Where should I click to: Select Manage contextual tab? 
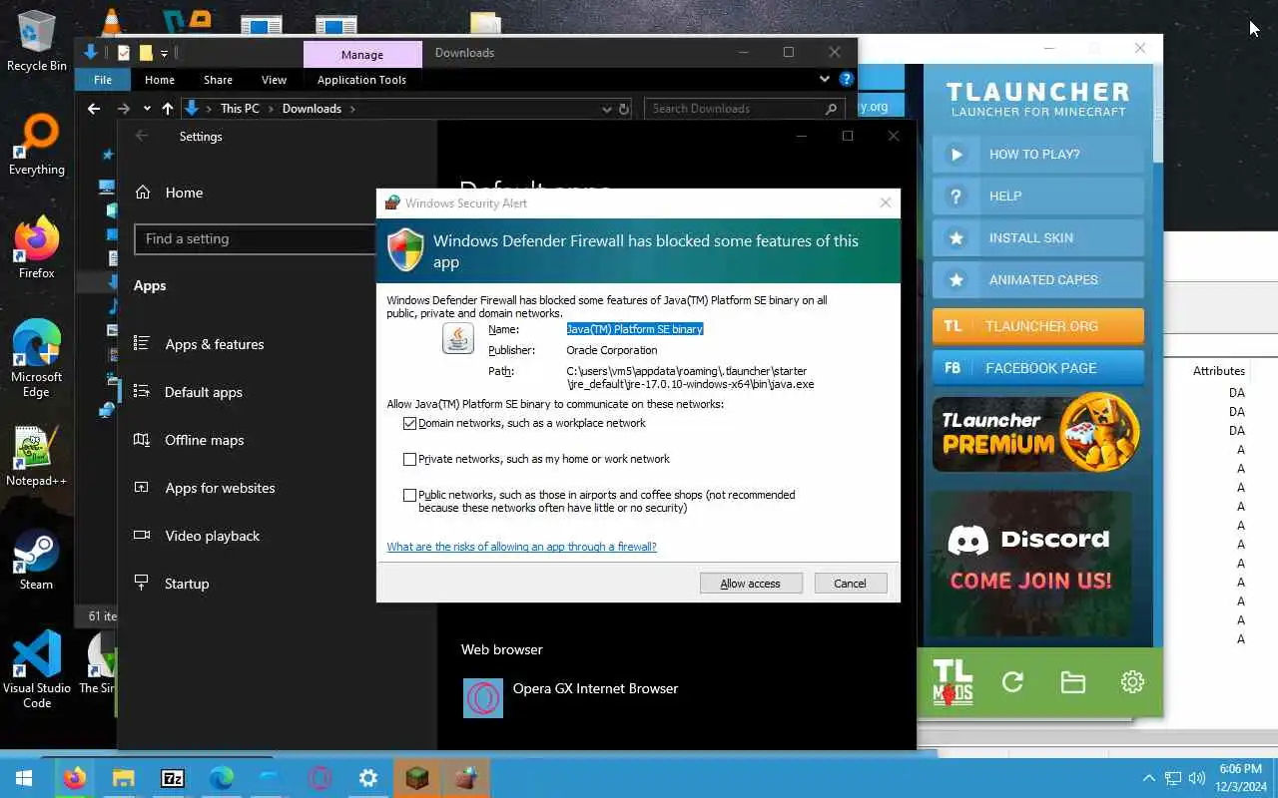[x=362, y=55]
